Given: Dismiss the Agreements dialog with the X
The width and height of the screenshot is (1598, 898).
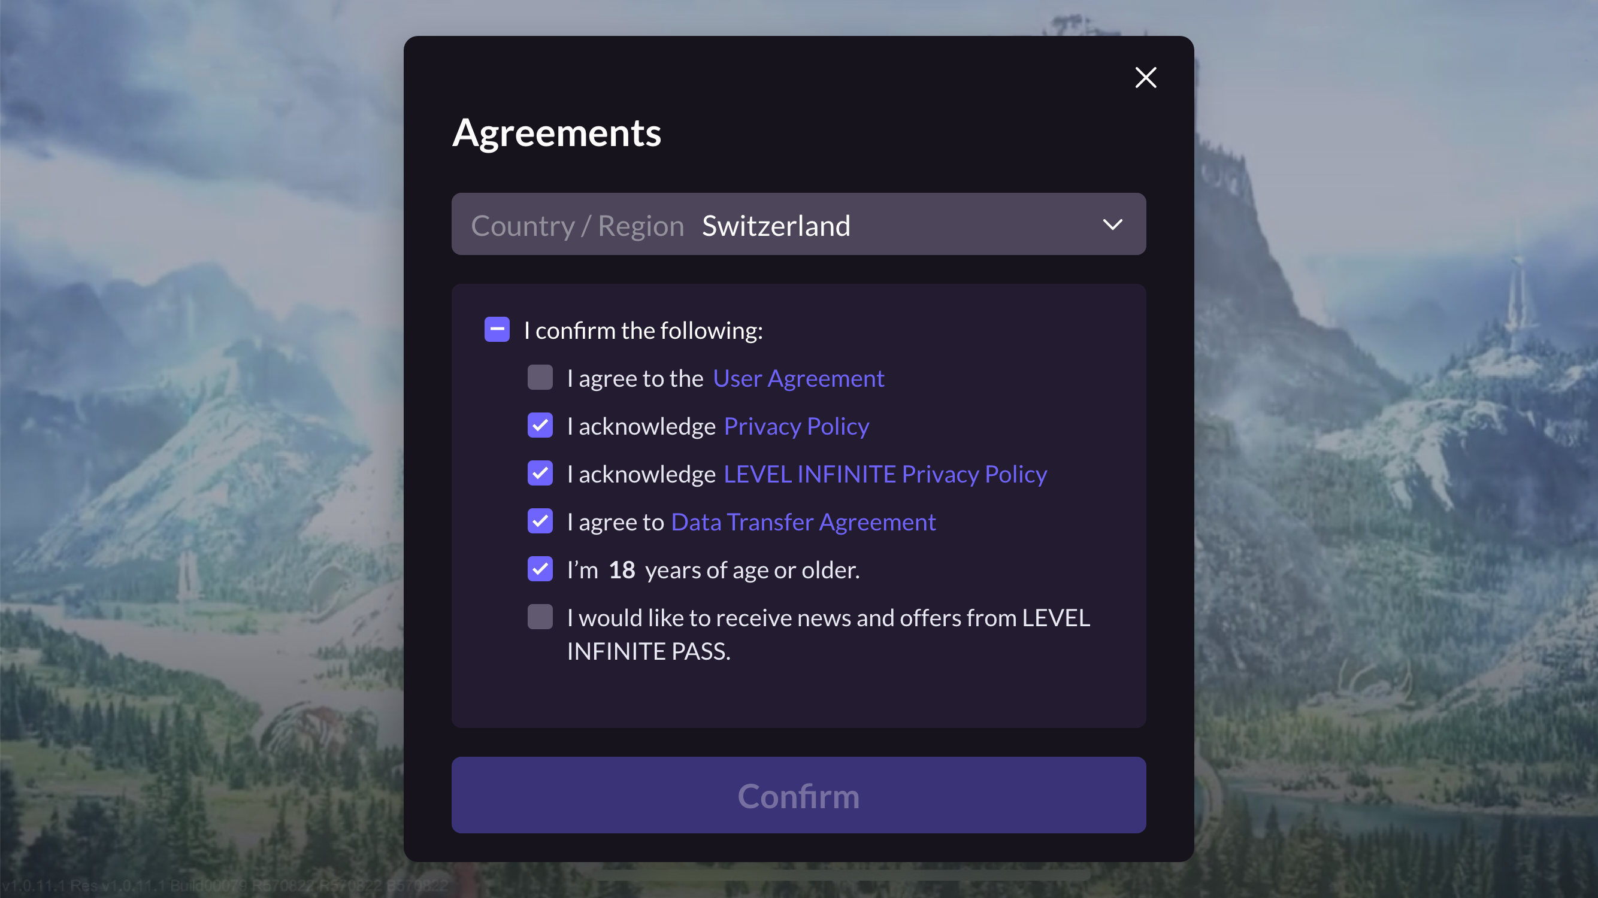Looking at the screenshot, I should [1145, 77].
